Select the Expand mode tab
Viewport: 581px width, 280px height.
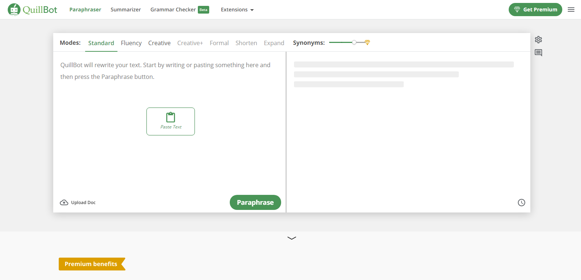tap(274, 43)
